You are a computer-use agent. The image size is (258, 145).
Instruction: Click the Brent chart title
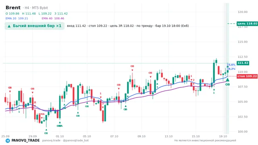(x=13, y=8)
